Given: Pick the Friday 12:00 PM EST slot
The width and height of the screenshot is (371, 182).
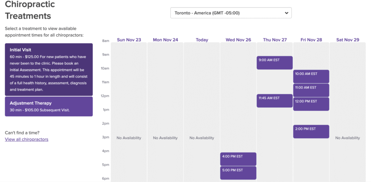Looking at the screenshot, I should [x=311, y=104].
